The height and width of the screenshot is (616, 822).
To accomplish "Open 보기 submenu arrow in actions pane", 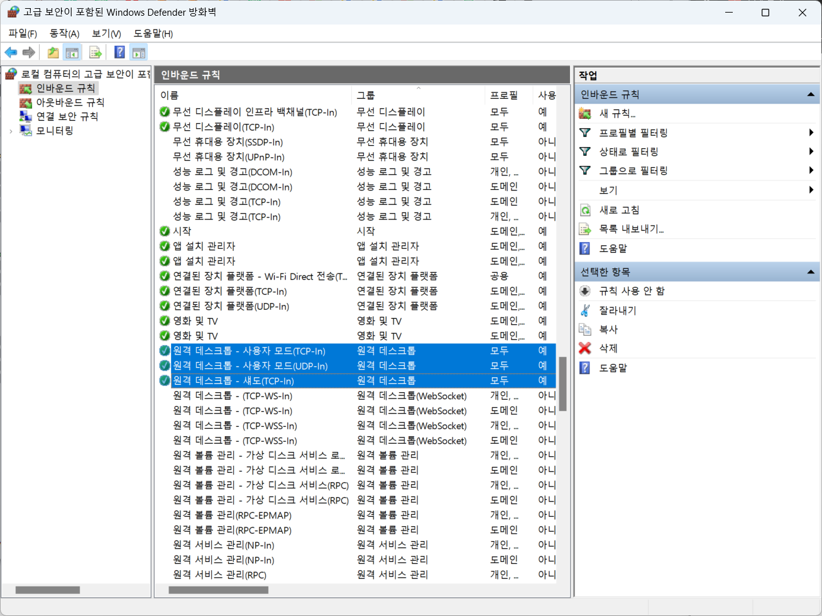I will click(x=811, y=190).
